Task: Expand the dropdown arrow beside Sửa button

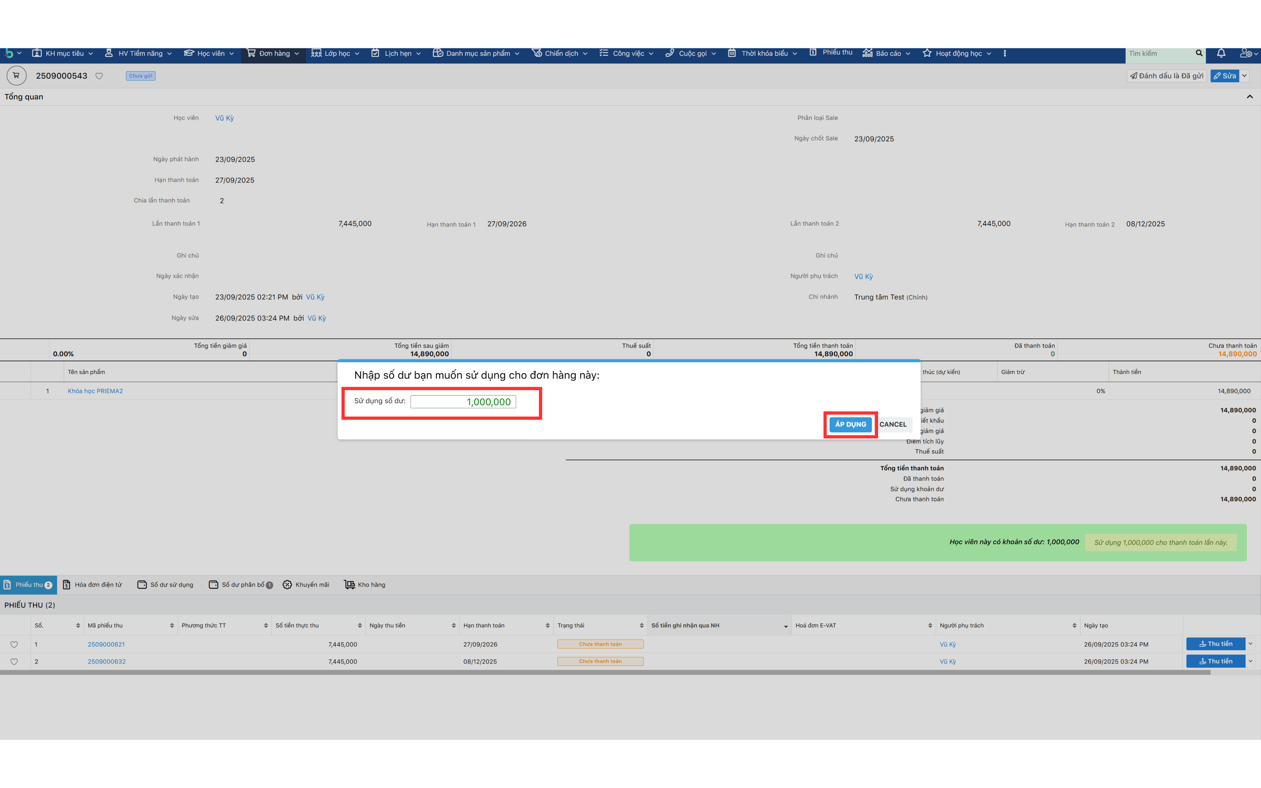Action: [x=1245, y=76]
